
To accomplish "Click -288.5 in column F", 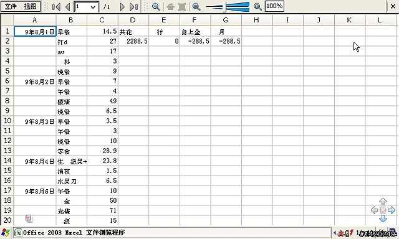I will [195, 42].
